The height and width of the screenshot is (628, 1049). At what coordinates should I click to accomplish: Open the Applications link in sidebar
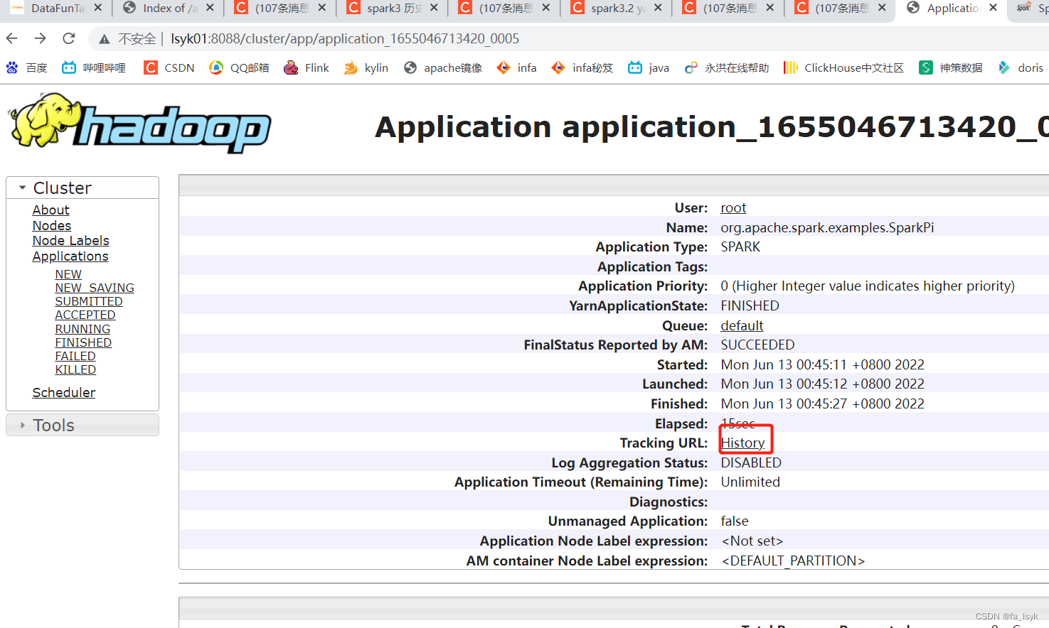coord(70,256)
